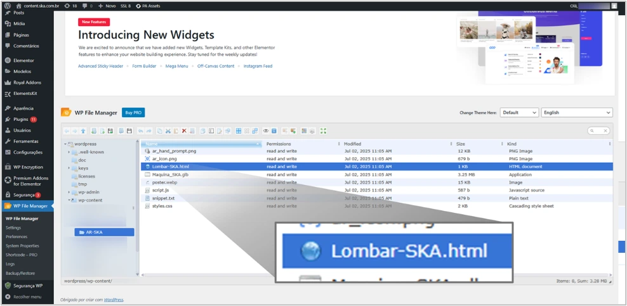627x306 pixels.
Task: Select all files with the blue grid icon
Action: [x=239, y=131]
